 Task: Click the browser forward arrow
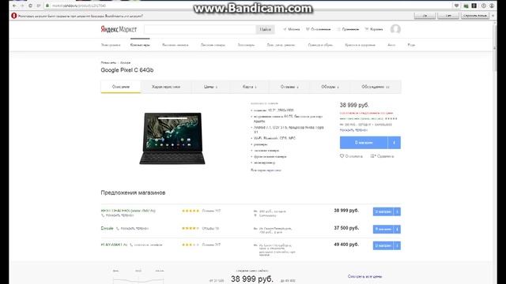(22, 6)
